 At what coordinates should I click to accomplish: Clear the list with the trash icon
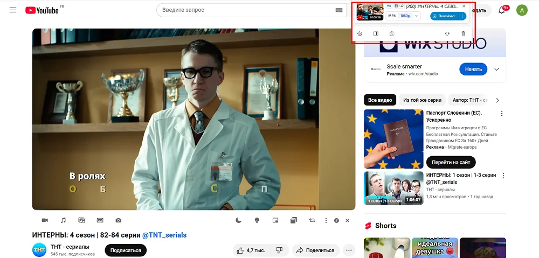coord(464,34)
